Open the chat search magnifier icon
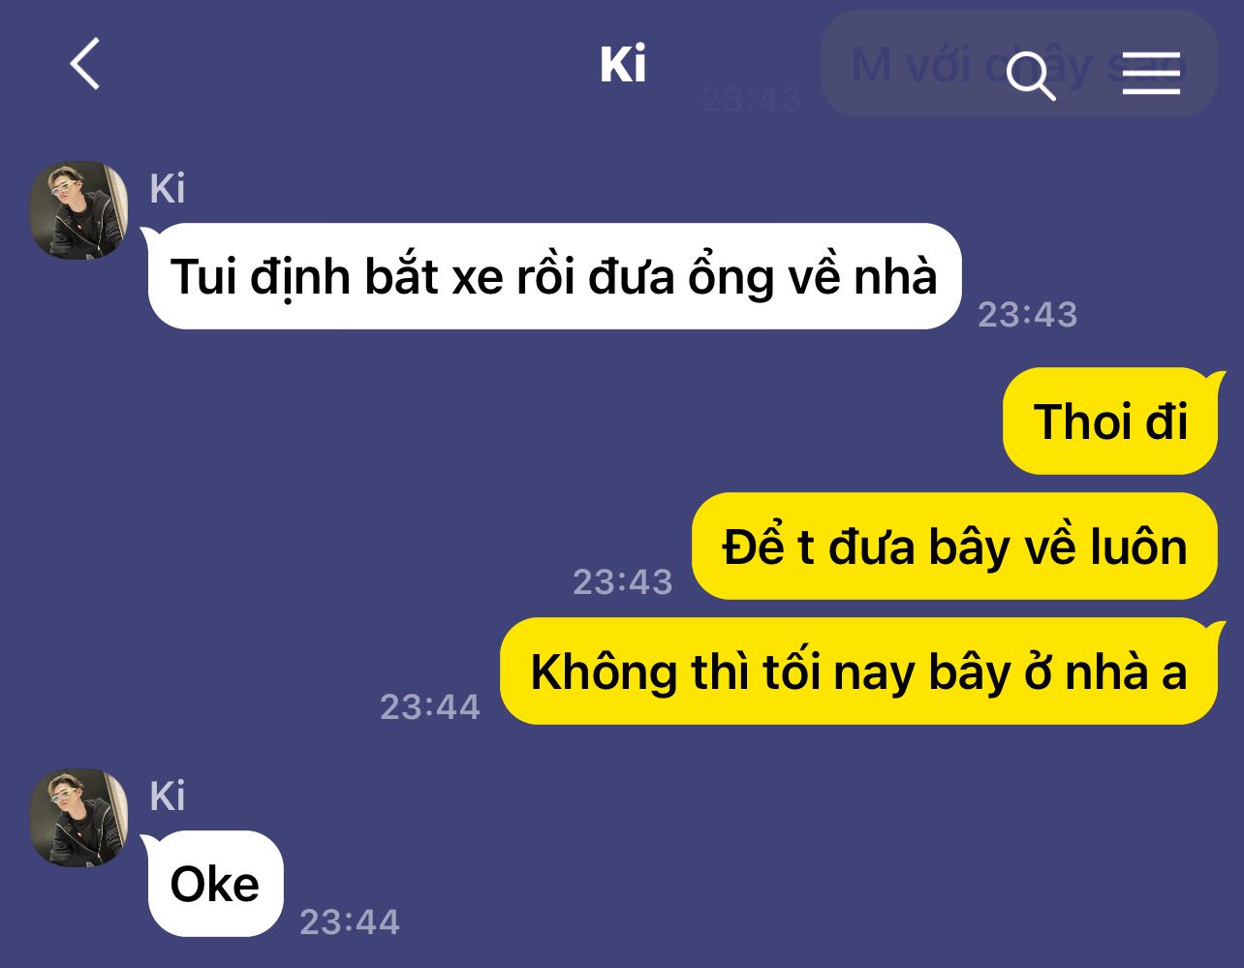This screenshot has width=1244, height=968. [1031, 76]
